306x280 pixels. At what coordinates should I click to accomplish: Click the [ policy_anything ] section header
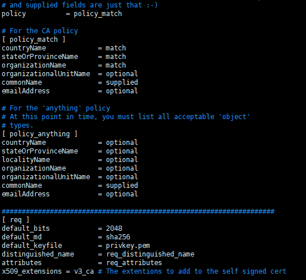tap(40, 134)
